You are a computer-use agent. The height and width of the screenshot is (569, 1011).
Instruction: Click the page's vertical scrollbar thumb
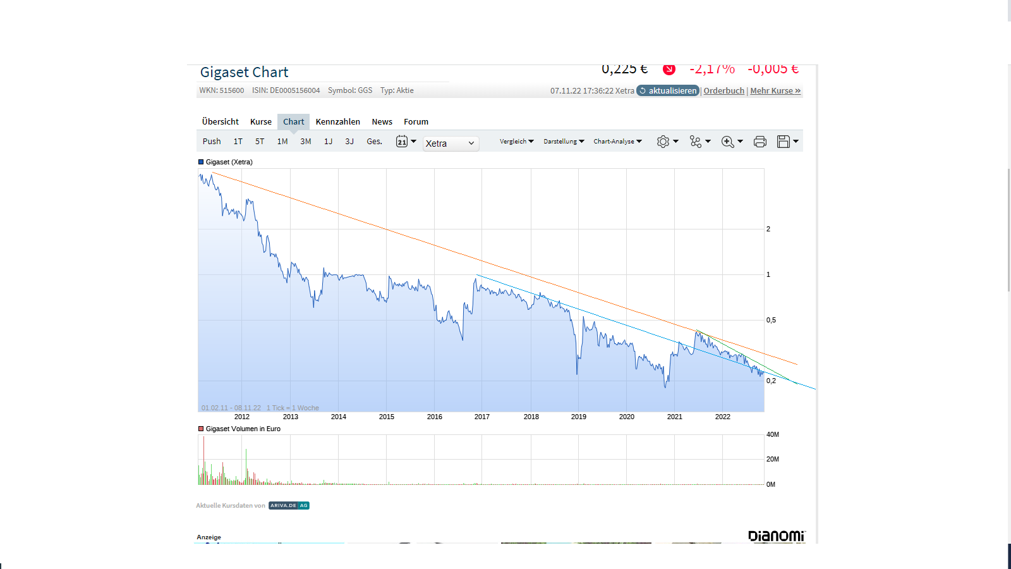point(1009,231)
